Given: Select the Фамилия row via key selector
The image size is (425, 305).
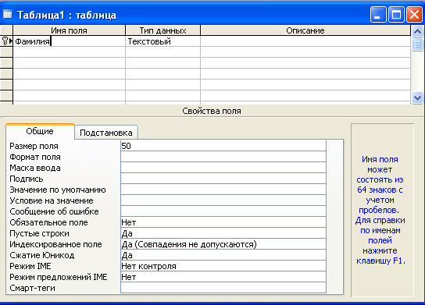Looking at the screenshot, I should tap(6, 41).
